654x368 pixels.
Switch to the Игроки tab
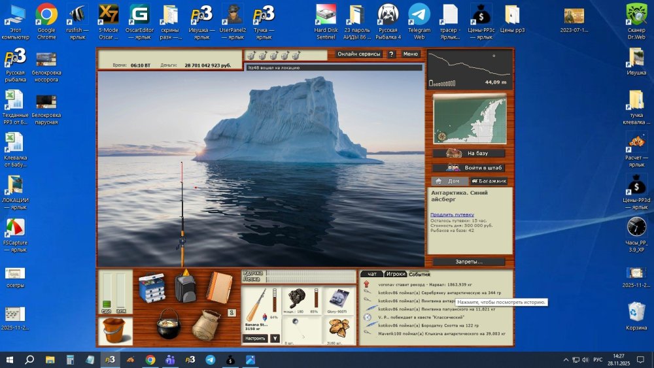[x=395, y=274]
